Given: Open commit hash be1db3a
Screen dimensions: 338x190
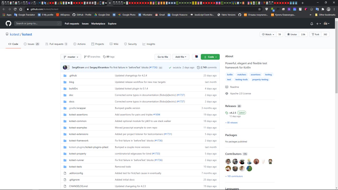Looking at the screenshot, I should [177, 68].
